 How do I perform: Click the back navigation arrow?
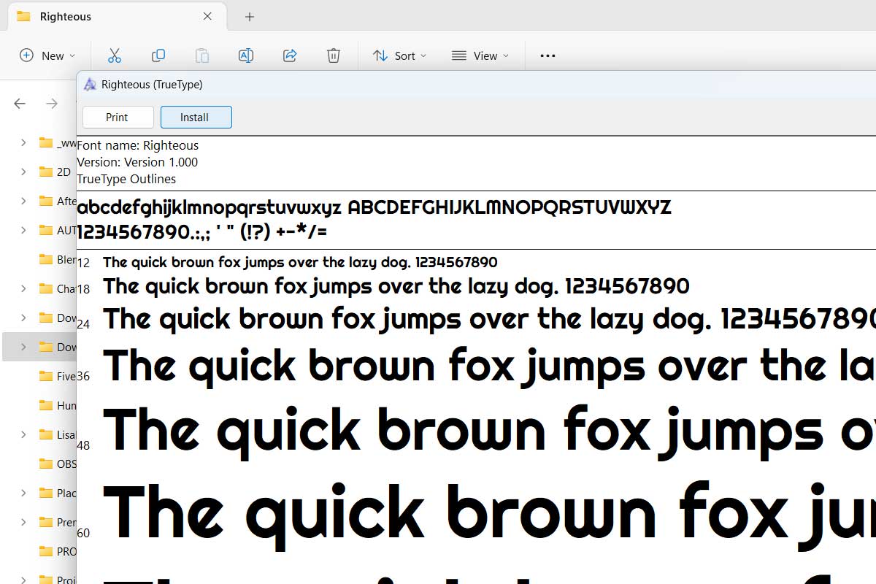(19, 104)
